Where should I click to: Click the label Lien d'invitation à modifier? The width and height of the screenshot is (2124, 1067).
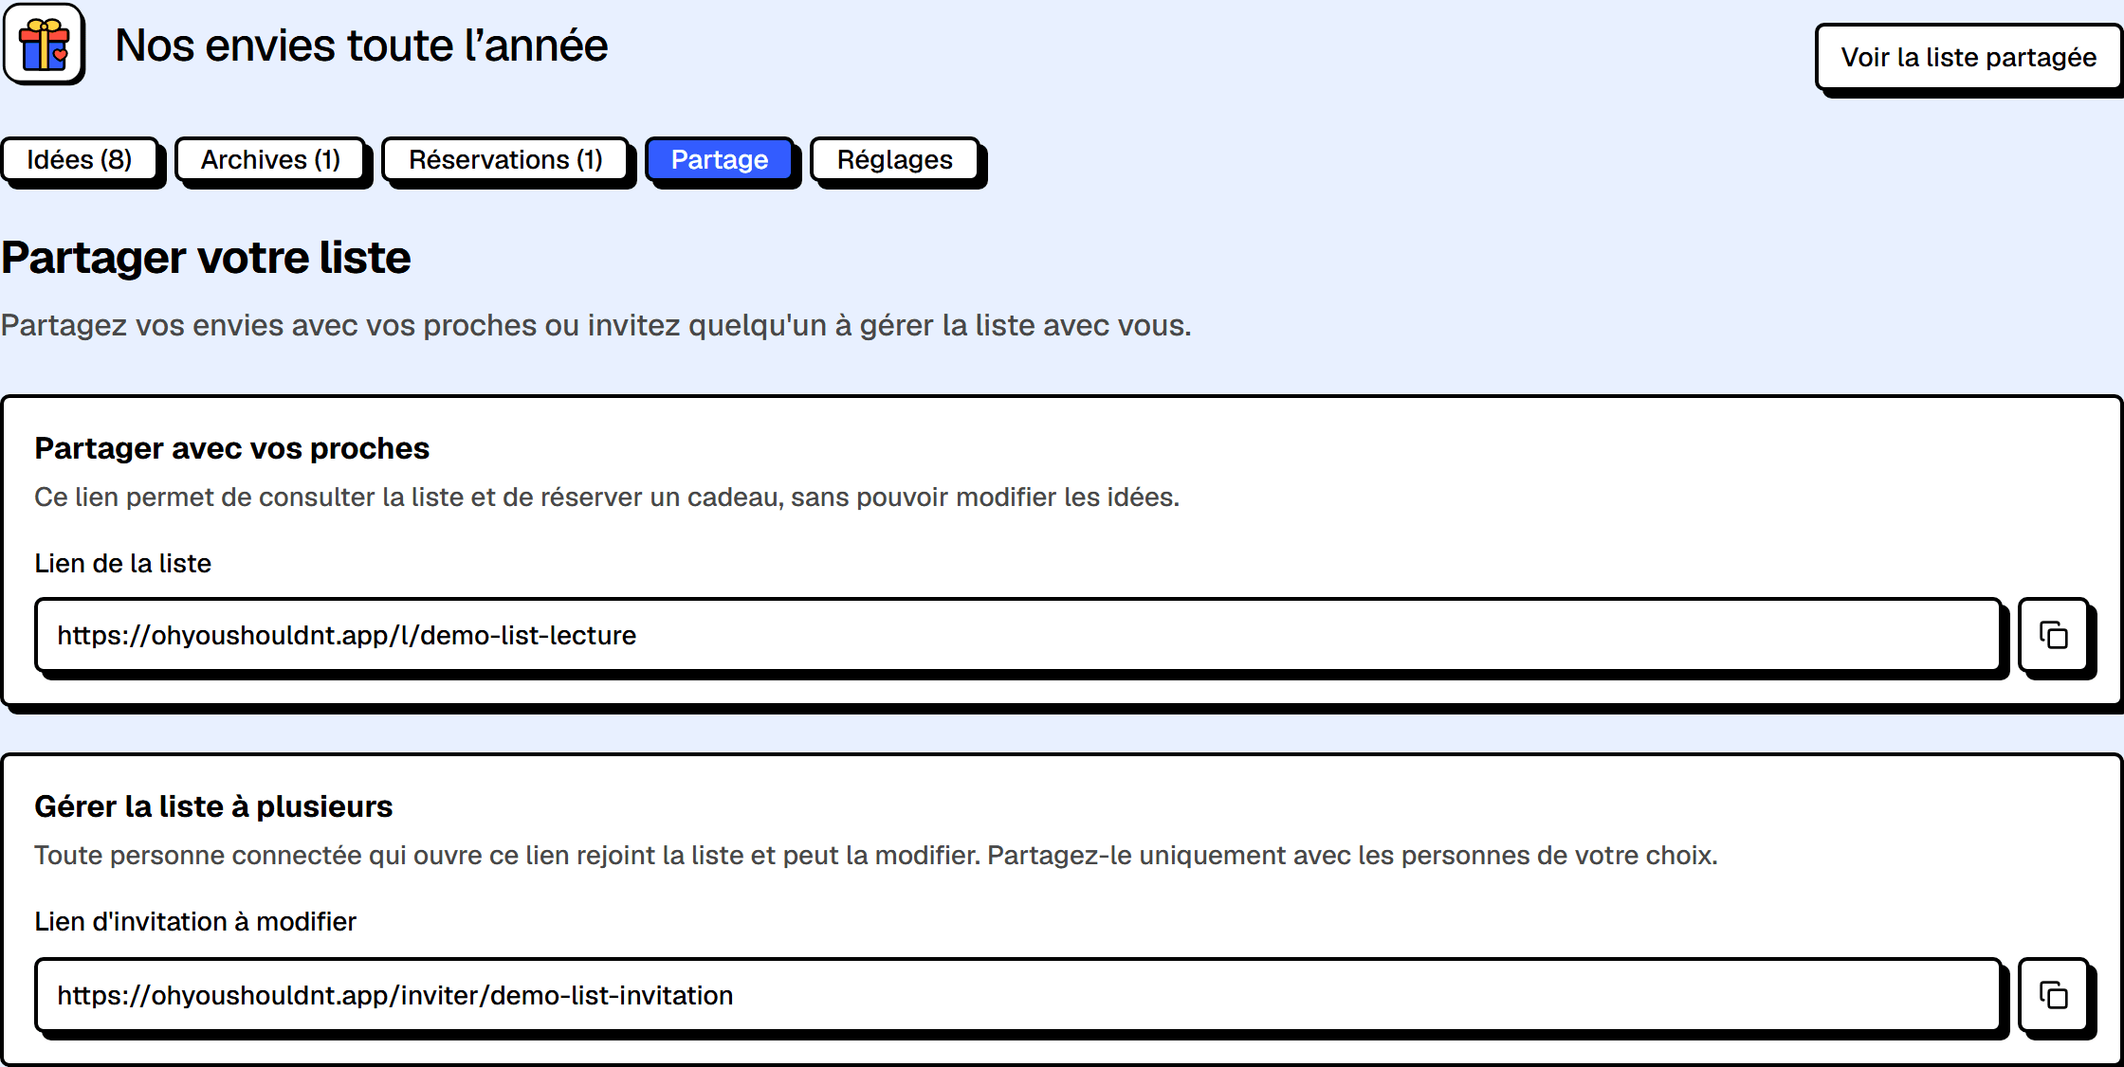tap(195, 922)
